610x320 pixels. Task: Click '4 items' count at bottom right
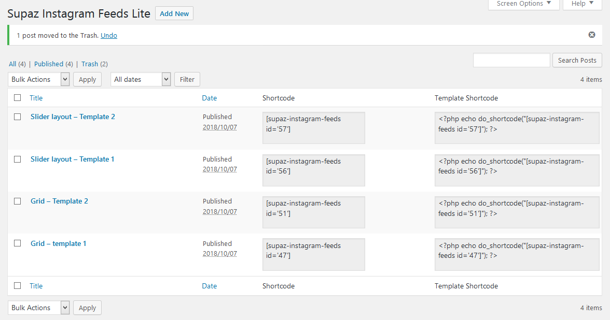591,308
